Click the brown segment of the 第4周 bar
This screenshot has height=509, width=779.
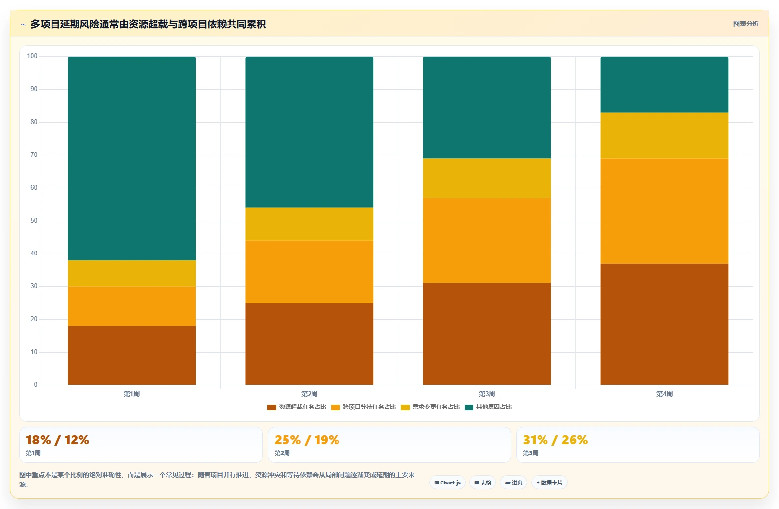click(x=665, y=324)
